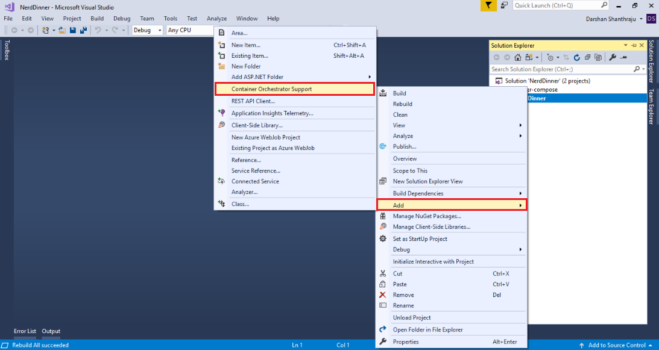The height and width of the screenshot is (350, 659).
Task: Select Client-Side Library... entry
Action: [295, 125]
